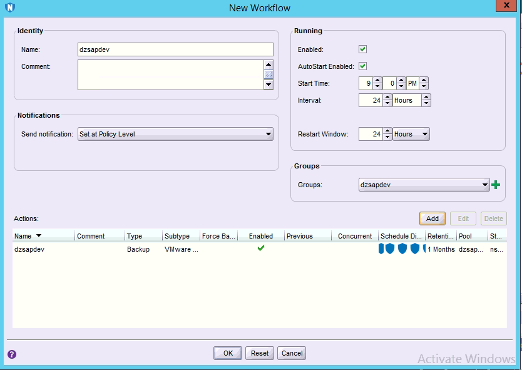The height and width of the screenshot is (370, 522).
Task: Click the NetWorker logo in title bar
Action: 10,8
